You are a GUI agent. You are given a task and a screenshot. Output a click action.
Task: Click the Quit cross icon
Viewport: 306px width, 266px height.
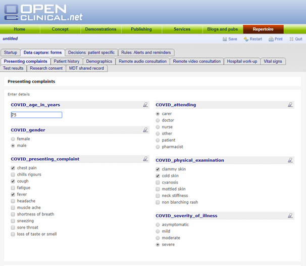click(291, 39)
